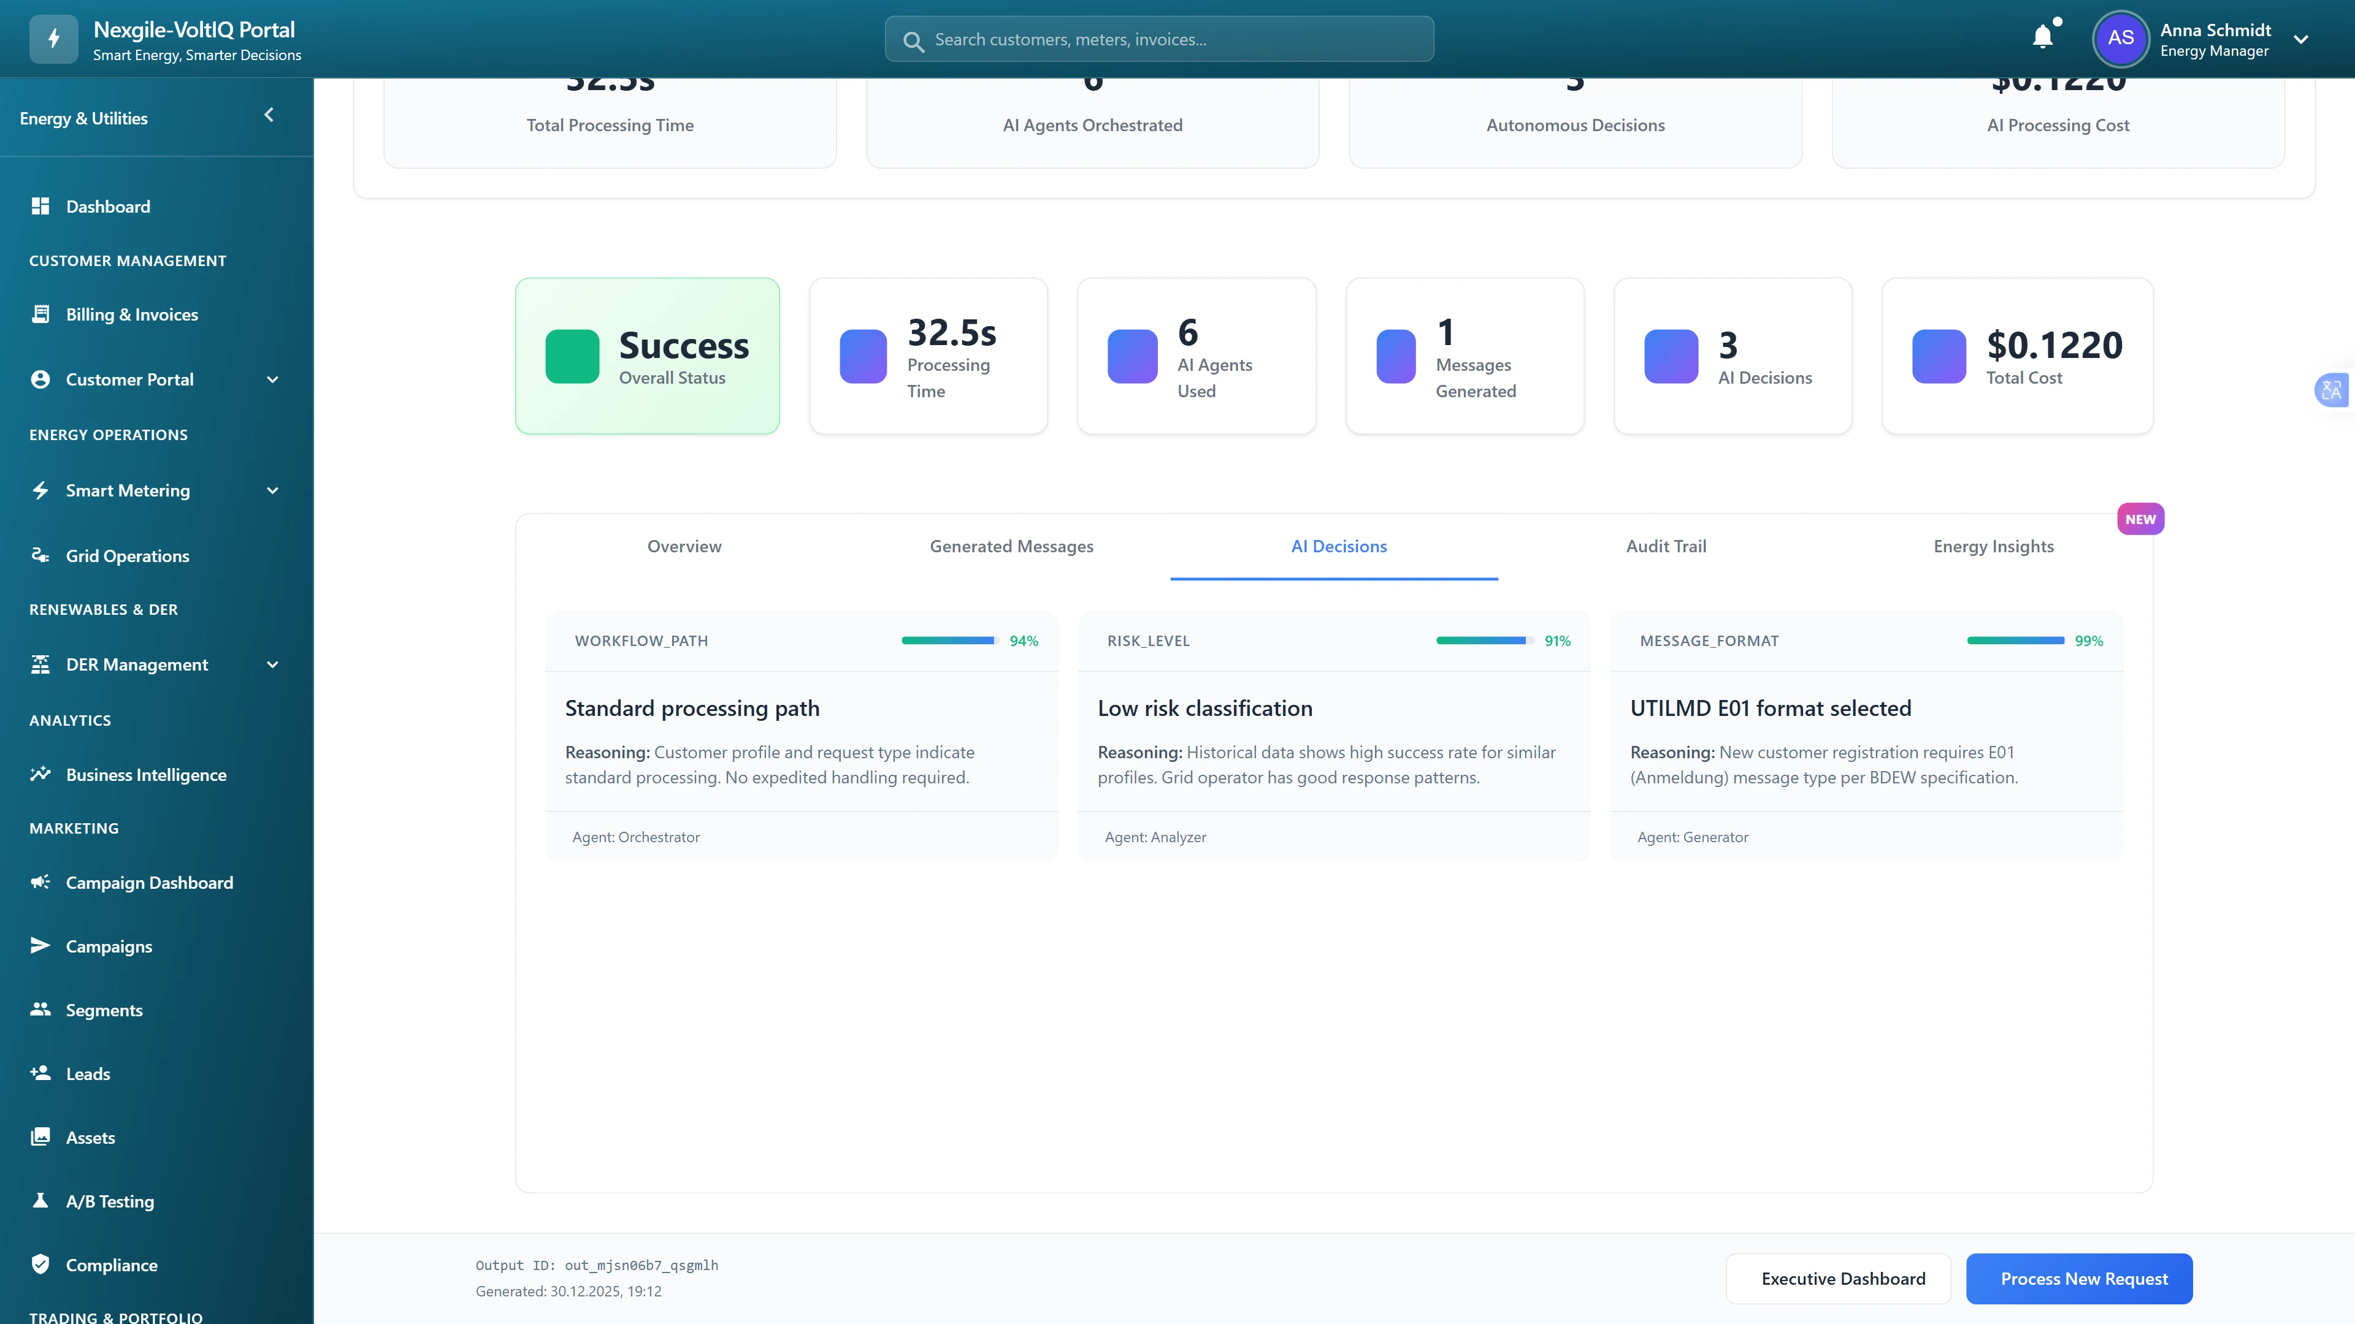This screenshot has height=1324, width=2355.
Task: Open the Campaign Dashboard
Action: [149, 883]
